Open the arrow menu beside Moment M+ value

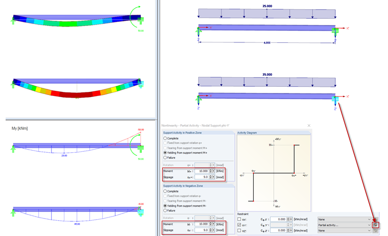click(x=213, y=171)
